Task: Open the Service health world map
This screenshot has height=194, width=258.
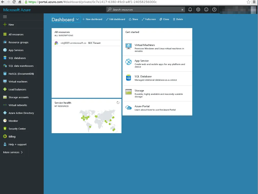Action: click(x=98, y=121)
